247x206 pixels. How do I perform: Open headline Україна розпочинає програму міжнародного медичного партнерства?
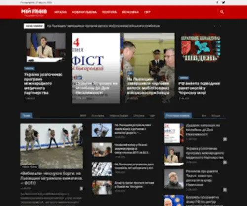[43, 83]
